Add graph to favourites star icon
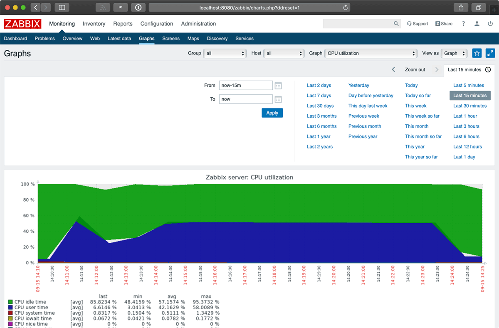The image size is (499, 328). click(477, 53)
